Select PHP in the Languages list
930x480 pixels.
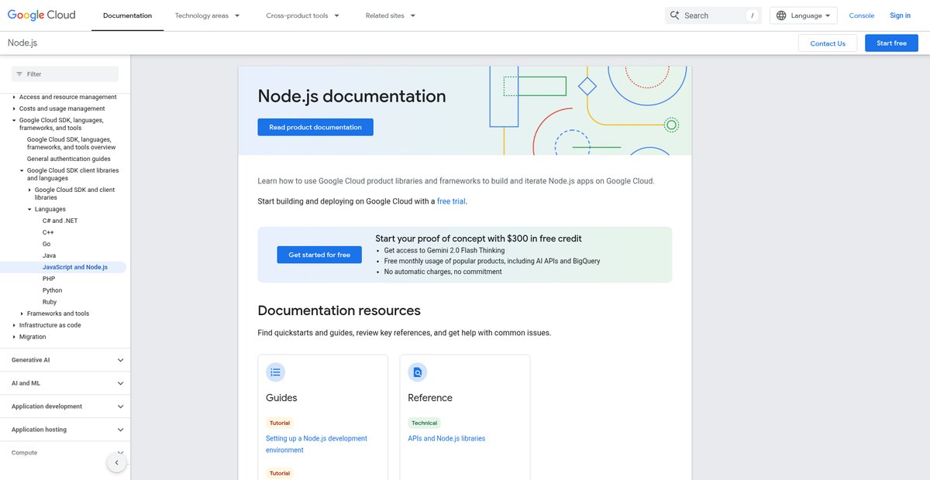click(49, 279)
